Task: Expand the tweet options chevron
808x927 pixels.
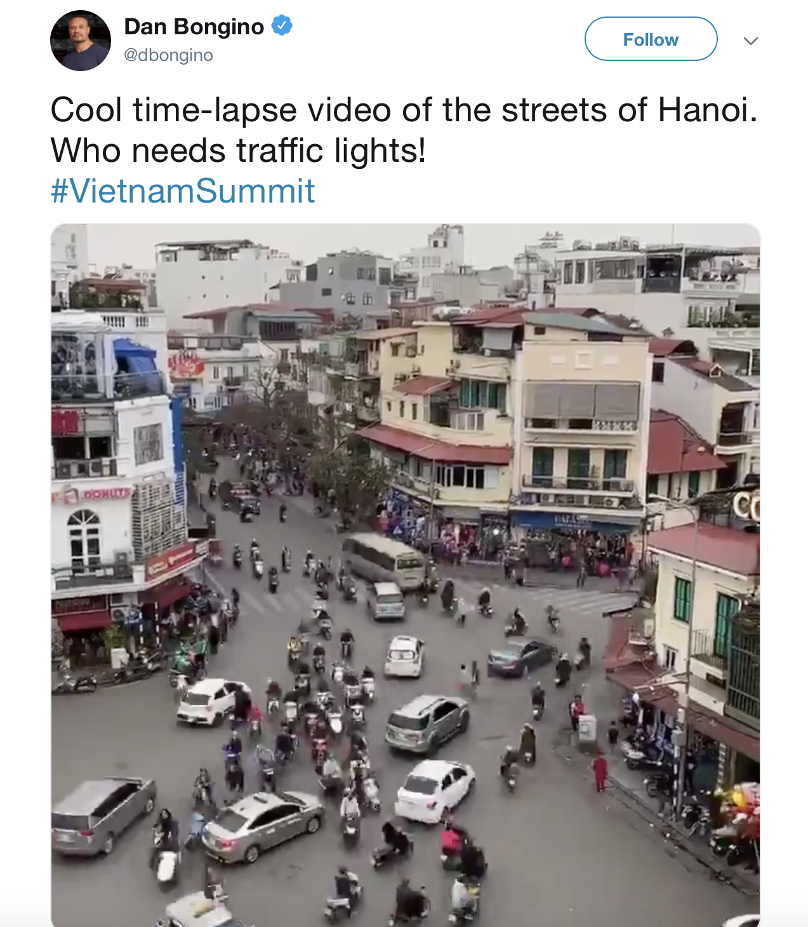Action: 751,41
